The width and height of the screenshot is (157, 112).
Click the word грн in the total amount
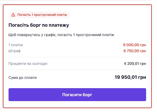pos(142,77)
